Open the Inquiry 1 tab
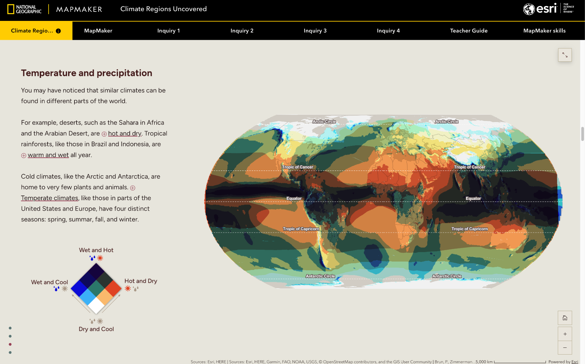This screenshot has height=364, width=585. point(168,31)
